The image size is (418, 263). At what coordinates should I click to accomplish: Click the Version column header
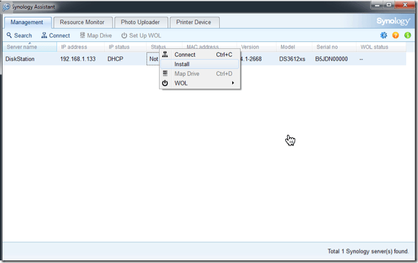click(x=258, y=47)
